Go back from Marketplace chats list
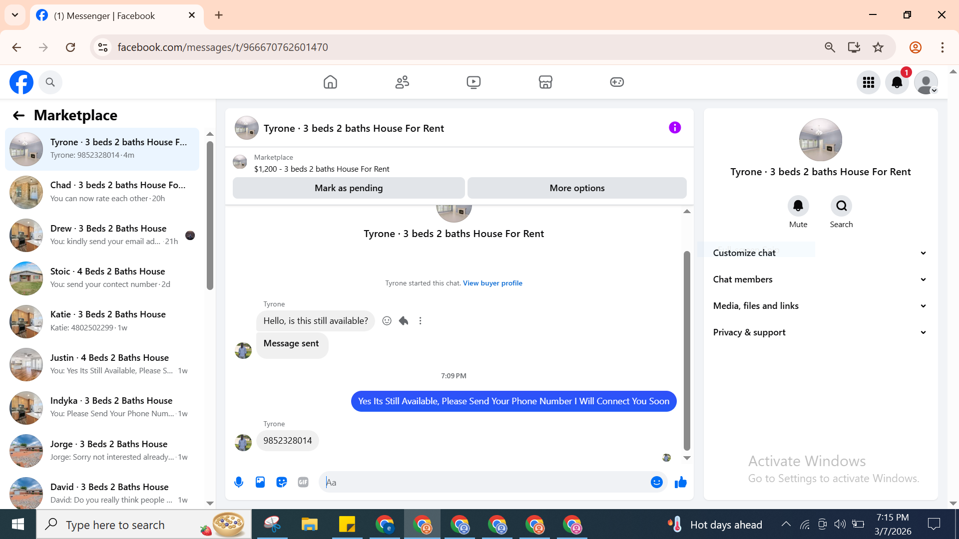The image size is (959, 539). click(19, 115)
